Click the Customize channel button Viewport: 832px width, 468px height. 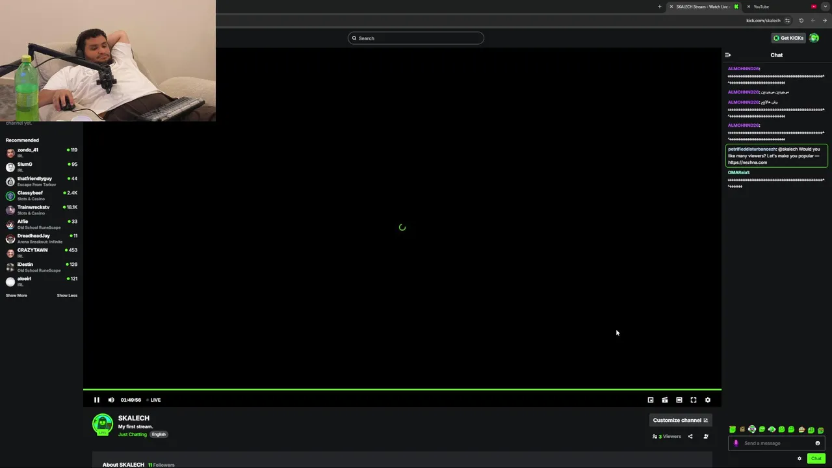680,420
